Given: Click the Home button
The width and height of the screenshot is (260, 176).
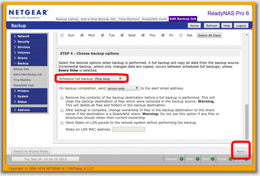Looking at the screenshot, I should (194, 26).
